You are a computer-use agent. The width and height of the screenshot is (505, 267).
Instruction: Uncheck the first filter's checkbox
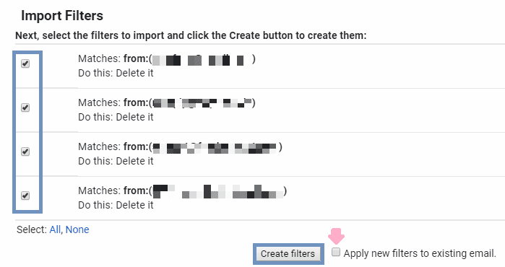[x=25, y=64]
